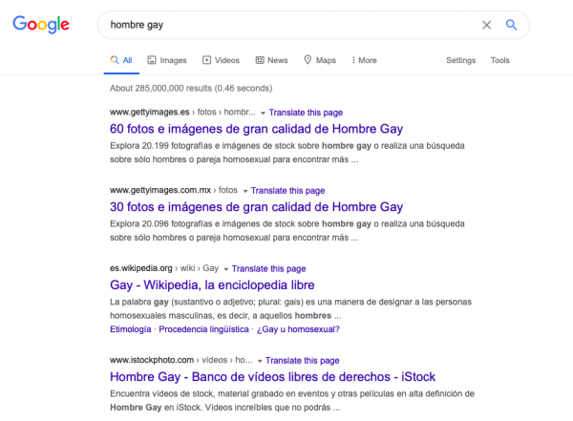Open Settings
The image size is (573, 421).
461,60
